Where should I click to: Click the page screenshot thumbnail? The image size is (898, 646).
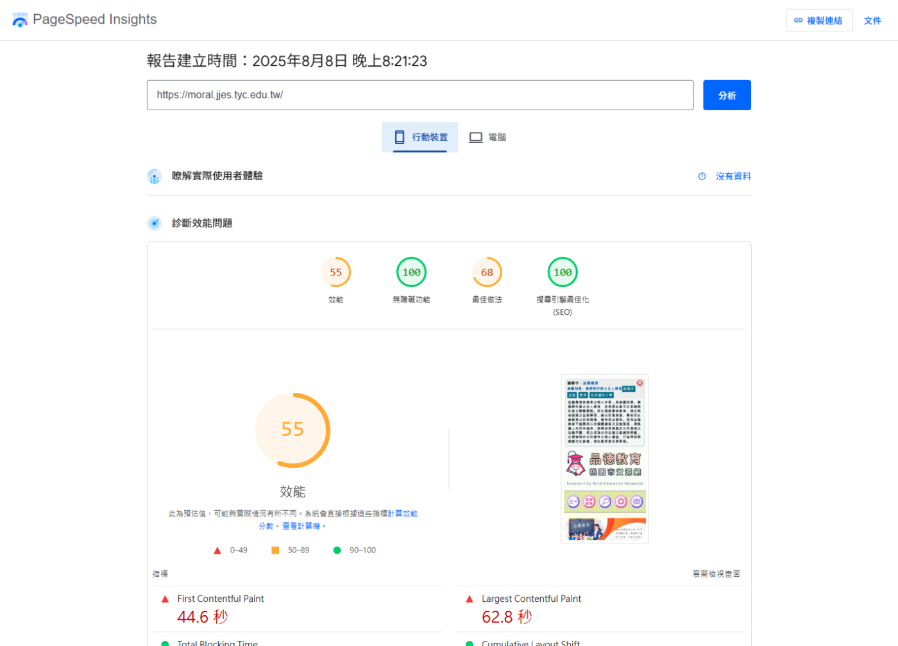coord(604,458)
